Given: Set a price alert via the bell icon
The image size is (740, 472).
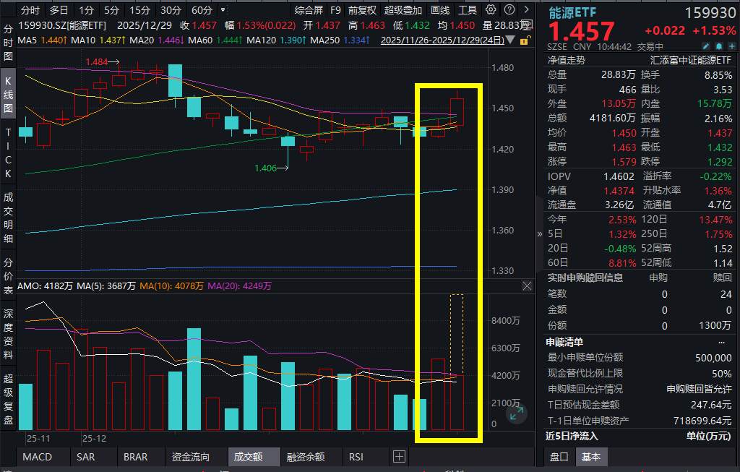Looking at the screenshot, I should [719, 46].
